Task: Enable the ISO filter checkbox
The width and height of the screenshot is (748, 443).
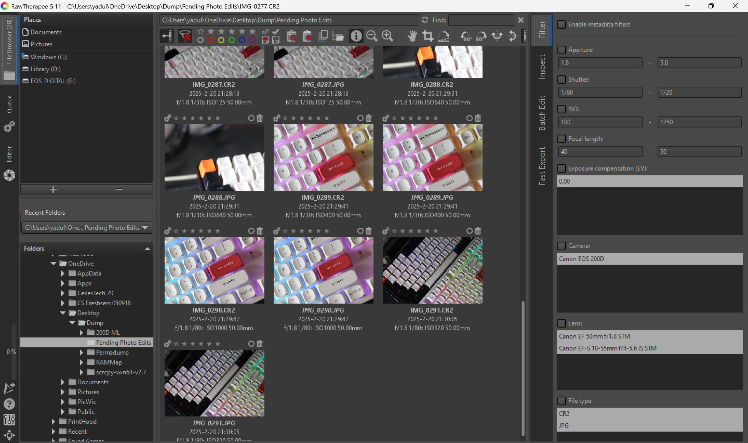Action: click(x=562, y=109)
